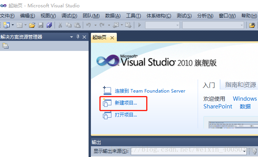The image size is (258, 157).
Task: Click the 打开项目... link
Action: point(126,115)
